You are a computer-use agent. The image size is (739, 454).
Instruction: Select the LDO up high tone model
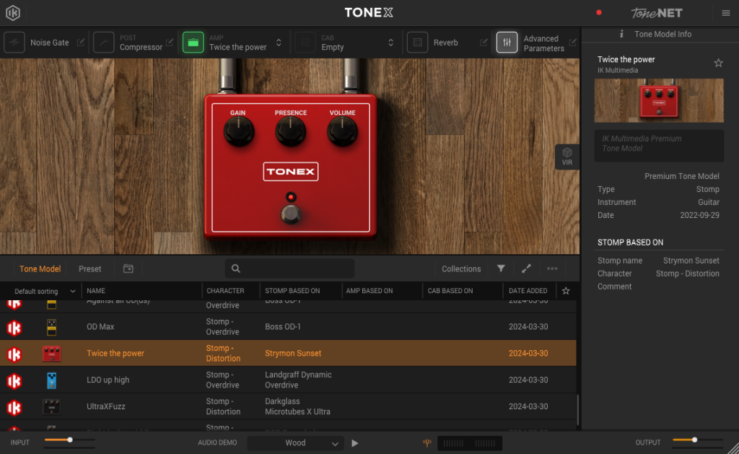point(108,380)
